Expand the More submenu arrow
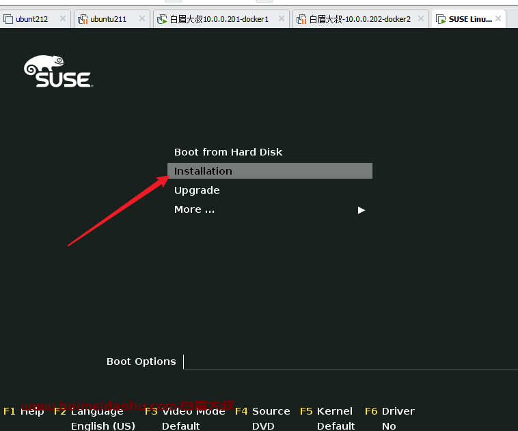Screen dimensions: 518x431 tap(361, 210)
